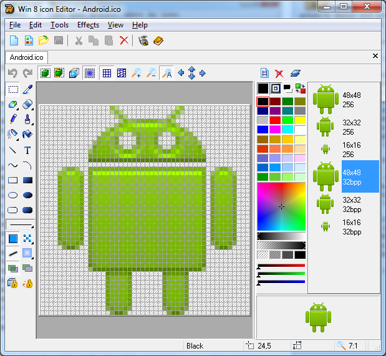Toggle the antialiased diagonal line option
Viewport: 386px width, 356px height.
13,253
